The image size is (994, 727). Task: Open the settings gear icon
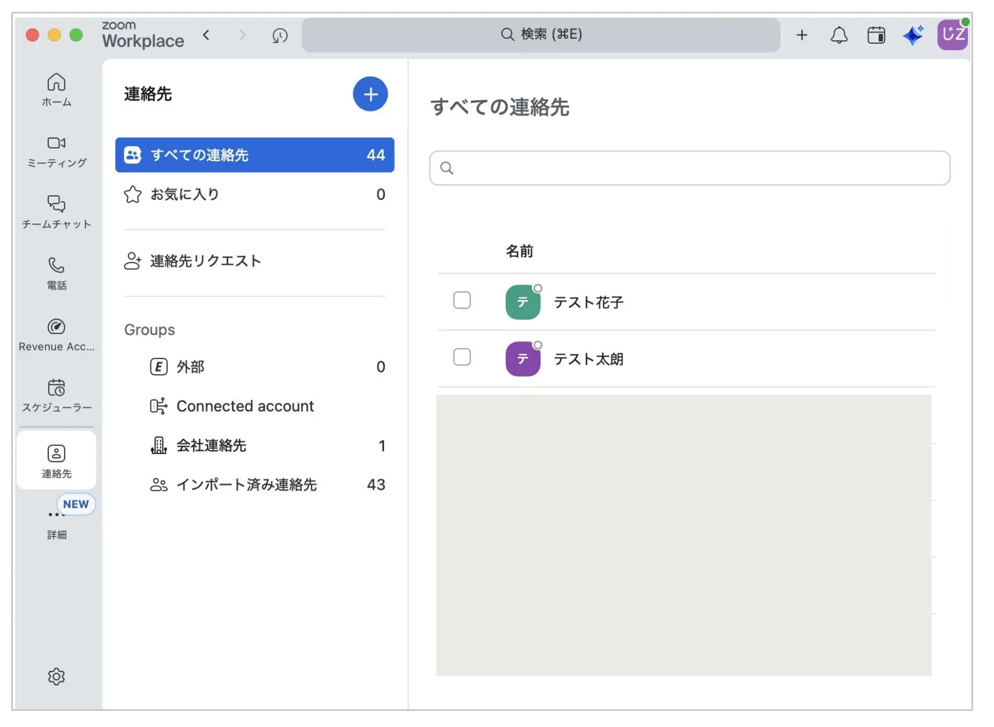56,676
